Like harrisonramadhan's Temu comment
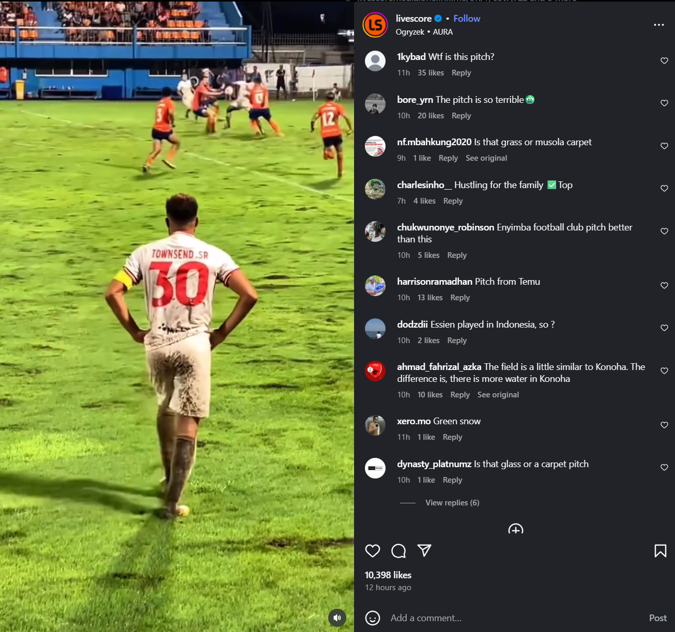This screenshot has height=632, width=675. point(665,285)
